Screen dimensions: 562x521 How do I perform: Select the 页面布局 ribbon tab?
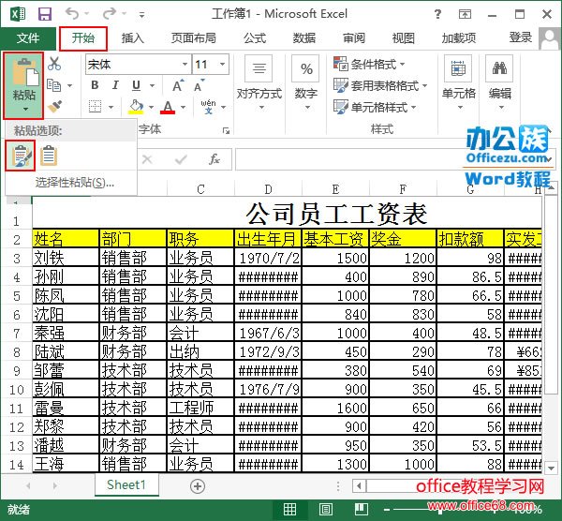[194, 38]
